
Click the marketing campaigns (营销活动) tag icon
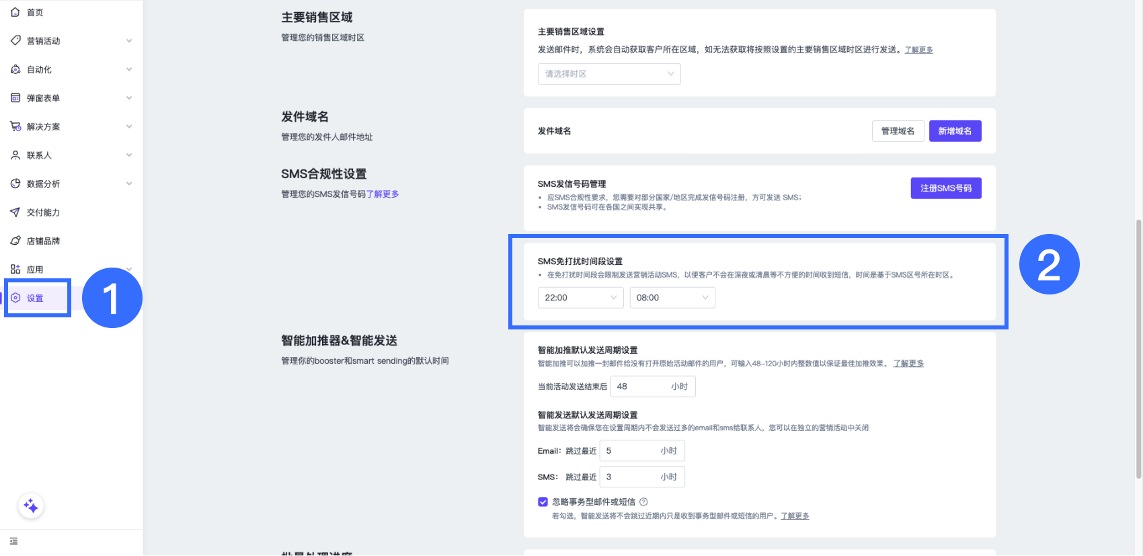(15, 41)
